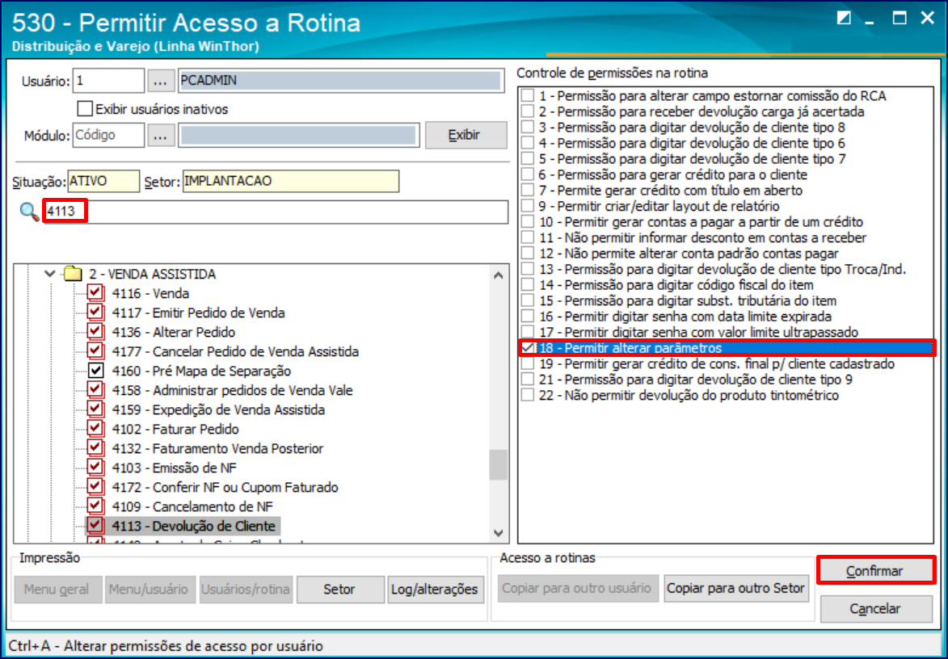Click the Confirmar button
This screenshot has width=948, height=659.
(x=874, y=571)
